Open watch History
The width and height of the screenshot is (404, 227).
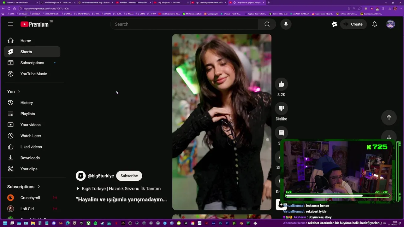32,103
